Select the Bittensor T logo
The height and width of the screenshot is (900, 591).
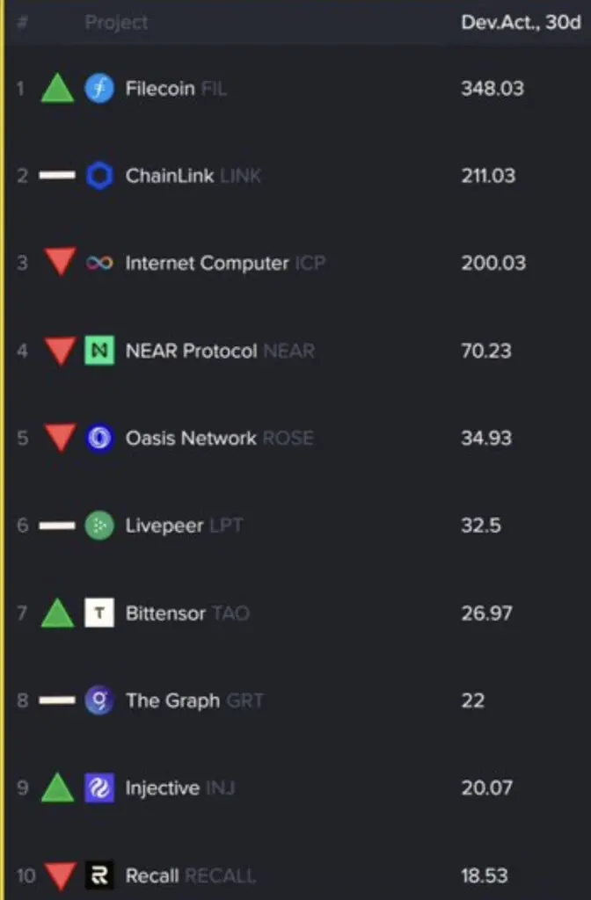tap(99, 613)
